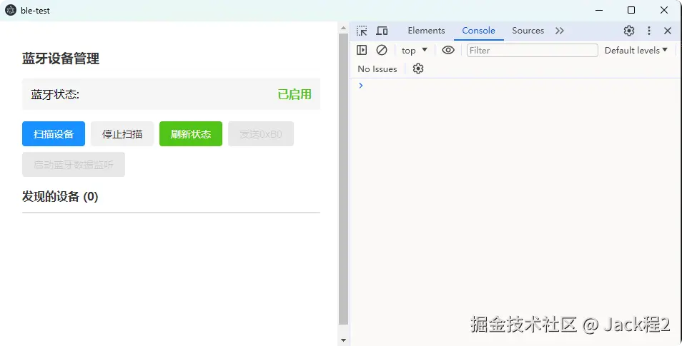Select the inspect element picker icon
This screenshot has width=682, height=346.
pyautogui.click(x=362, y=31)
